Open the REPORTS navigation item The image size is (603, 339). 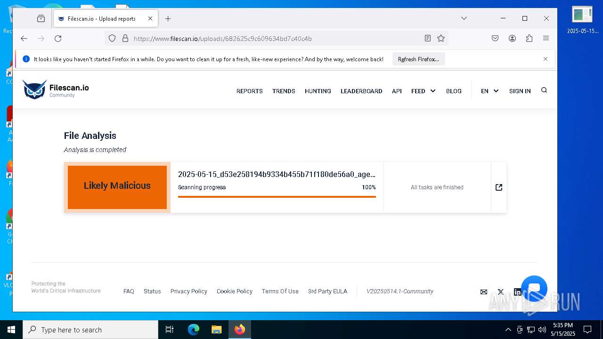250,91
